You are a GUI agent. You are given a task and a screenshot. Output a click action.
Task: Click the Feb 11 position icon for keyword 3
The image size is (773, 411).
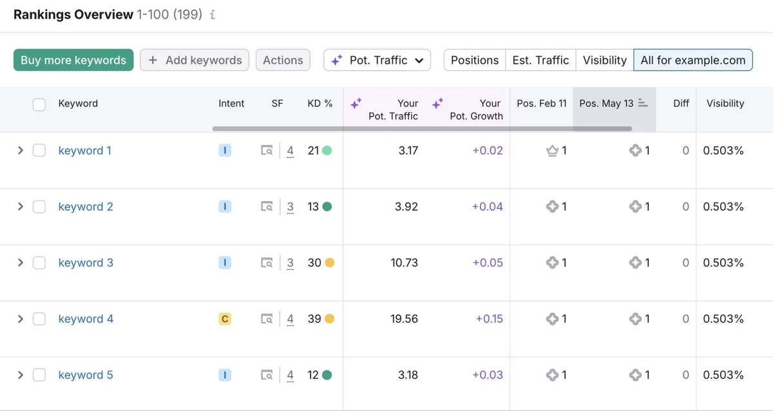tap(552, 263)
